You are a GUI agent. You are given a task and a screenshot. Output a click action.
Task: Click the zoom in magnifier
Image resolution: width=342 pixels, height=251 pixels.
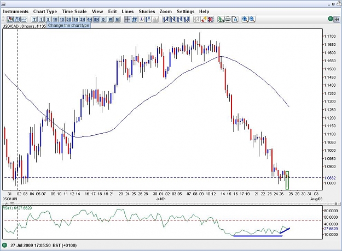coord(245,20)
